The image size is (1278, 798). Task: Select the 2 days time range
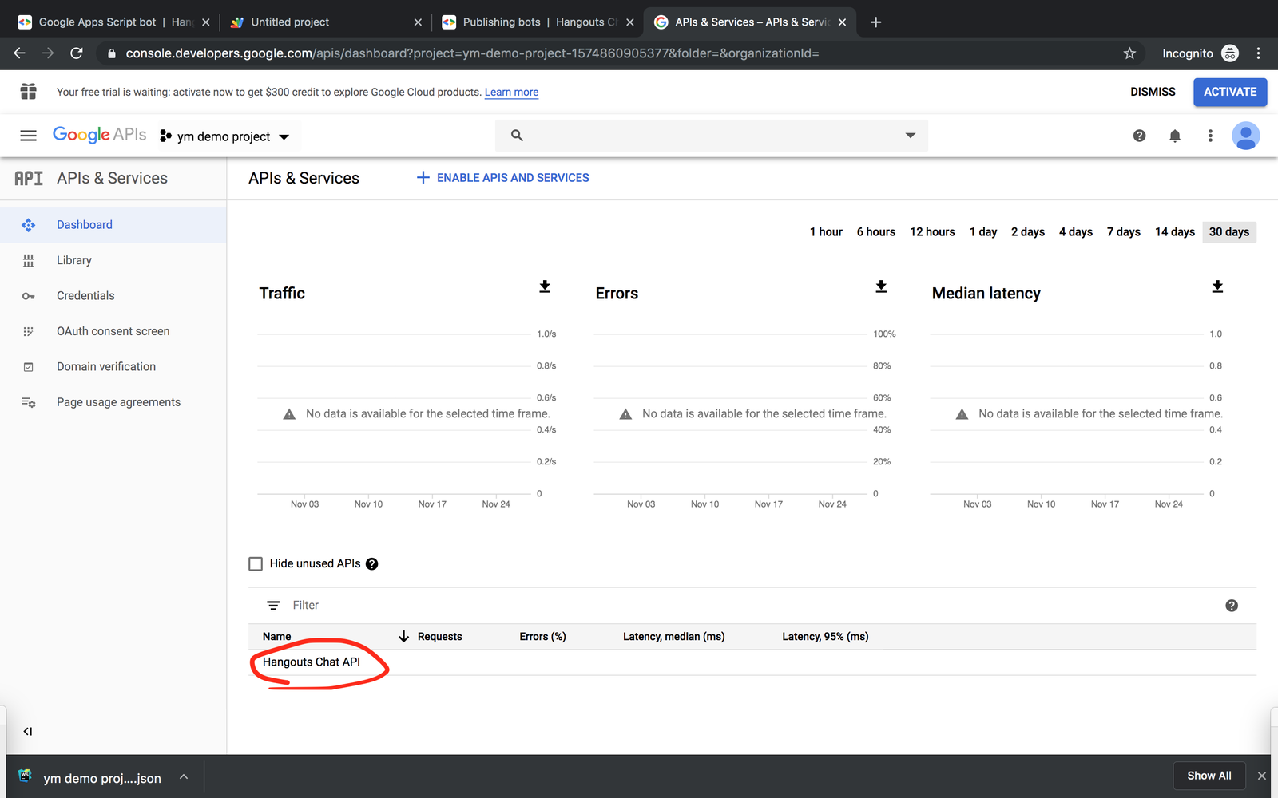pyautogui.click(x=1028, y=232)
